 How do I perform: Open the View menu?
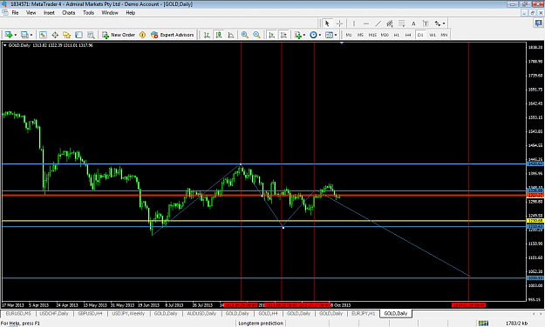(31, 13)
